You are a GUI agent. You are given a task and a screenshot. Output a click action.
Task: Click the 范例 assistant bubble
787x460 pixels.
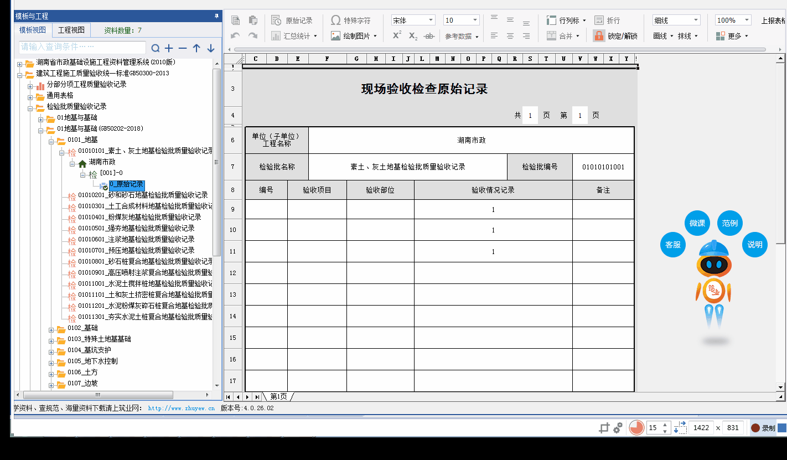730,223
